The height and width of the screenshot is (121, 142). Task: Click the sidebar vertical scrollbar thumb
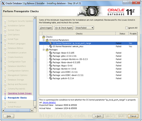[x=35, y=60]
